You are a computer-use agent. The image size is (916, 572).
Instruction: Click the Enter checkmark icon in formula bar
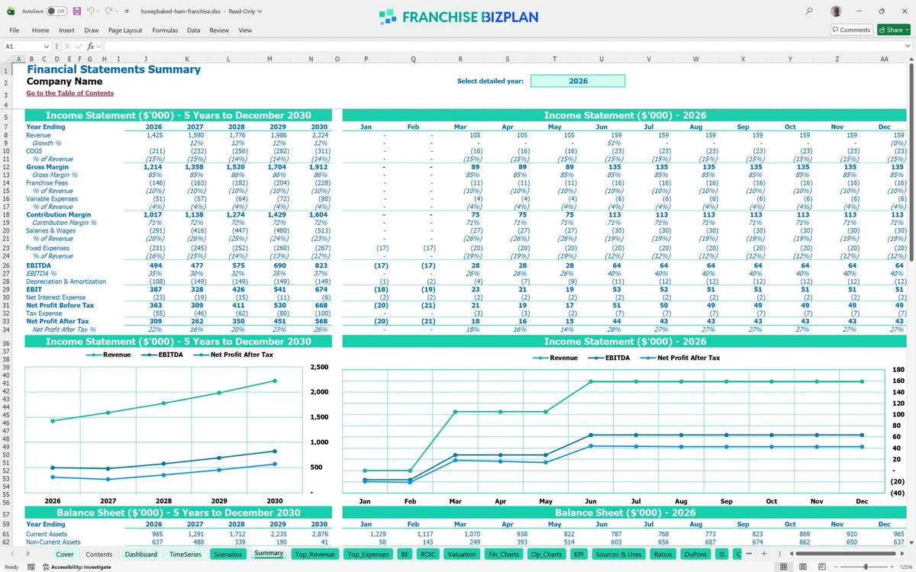[x=79, y=47]
